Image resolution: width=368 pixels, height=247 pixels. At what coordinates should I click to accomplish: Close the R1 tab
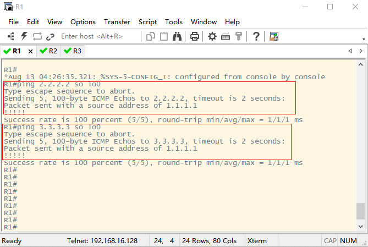[x=30, y=51]
